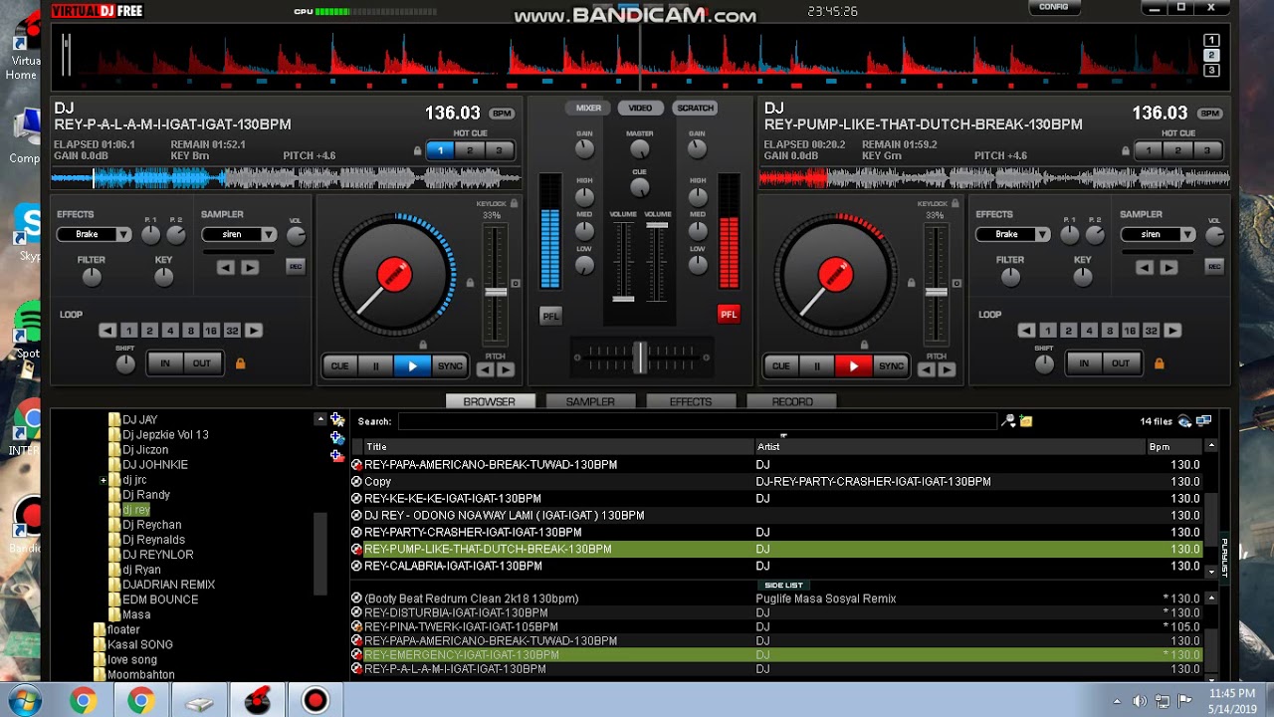Click right deck sampler REC button
Image resolution: width=1274 pixels, height=717 pixels.
pyautogui.click(x=1214, y=266)
